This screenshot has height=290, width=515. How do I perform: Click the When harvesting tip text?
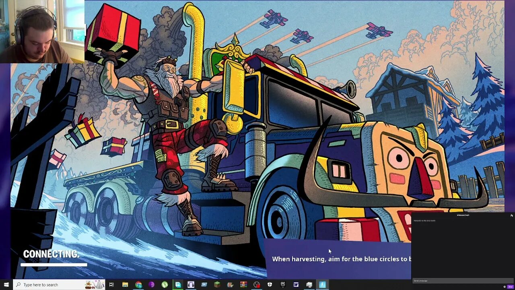point(342,259)
